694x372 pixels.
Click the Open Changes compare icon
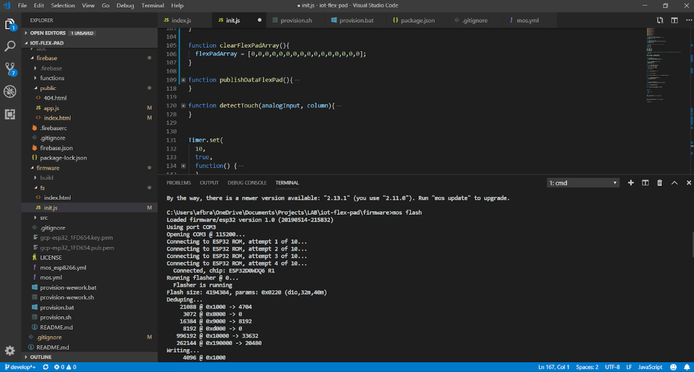[660, 21]
